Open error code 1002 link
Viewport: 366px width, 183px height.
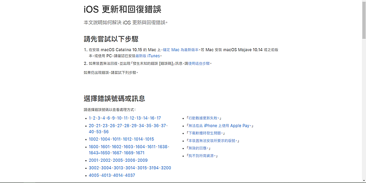click(94, 139)
